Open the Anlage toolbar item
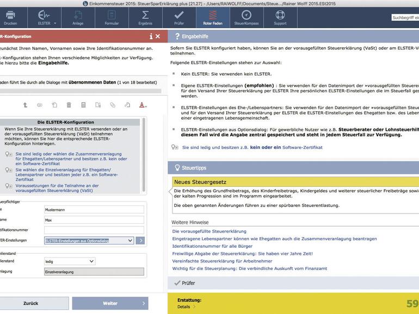The image size is (419, 314). (x=78, y=17)
